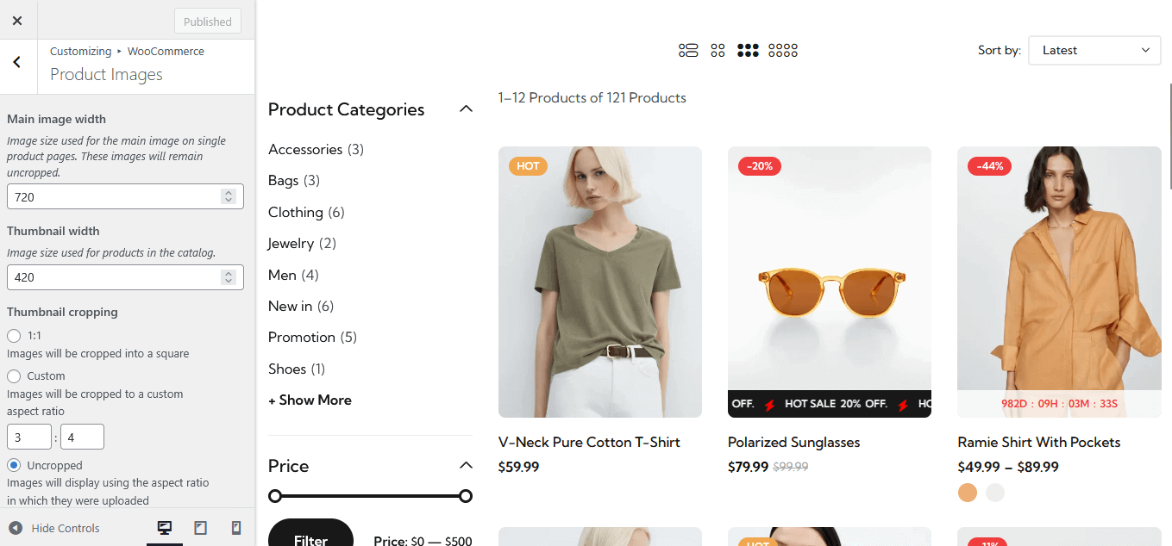Go back using the left chevron
This screenshot has height=546, width=1172.
click(17, 62)
